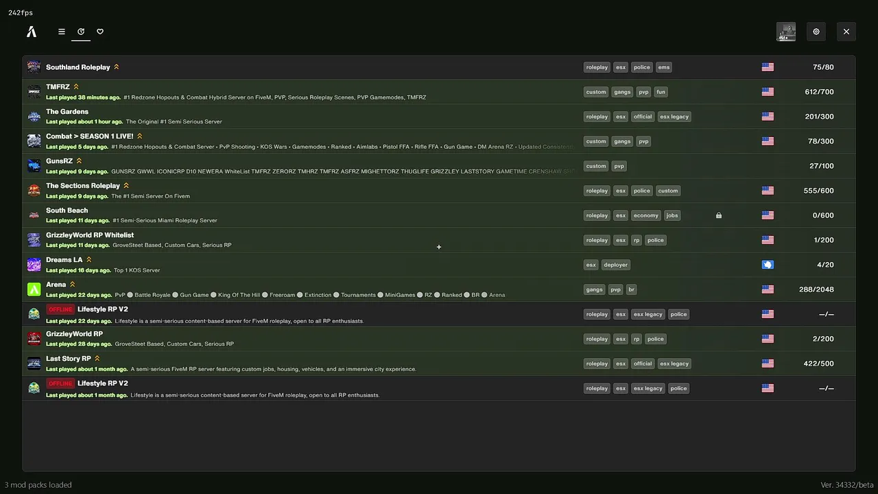
Task: Click the Combat Season 1 server icon
Action: (34, 141)
